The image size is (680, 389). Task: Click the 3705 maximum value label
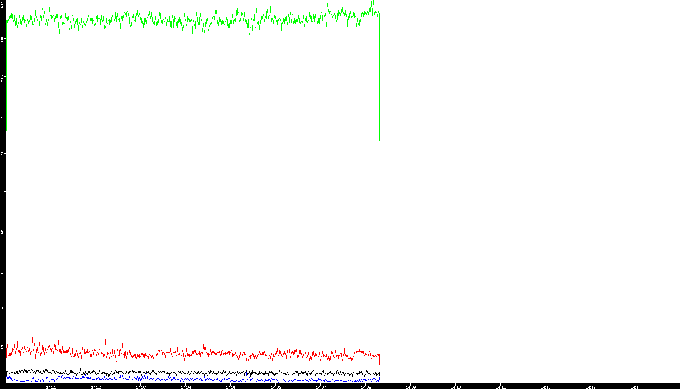2,4
